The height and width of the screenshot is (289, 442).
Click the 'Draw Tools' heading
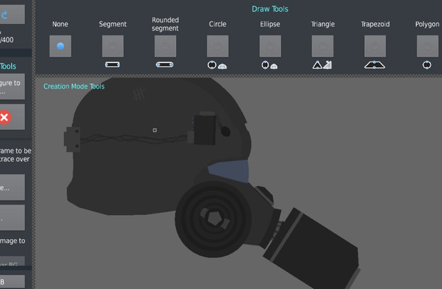coord(270,9)
